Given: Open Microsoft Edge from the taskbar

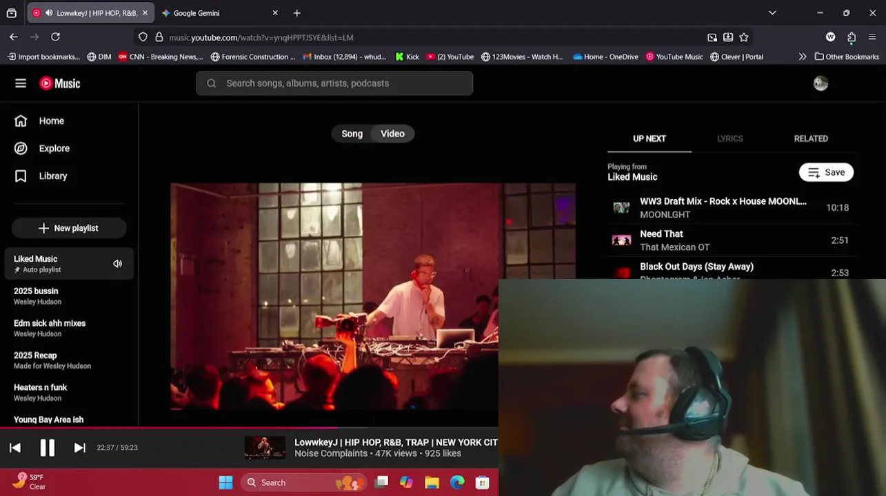Looking at the screenshot, I should pos(457,483).
